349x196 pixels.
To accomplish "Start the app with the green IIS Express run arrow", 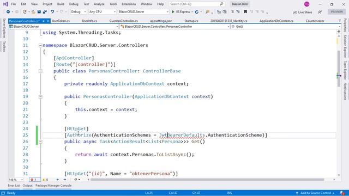I will (173, 12).
